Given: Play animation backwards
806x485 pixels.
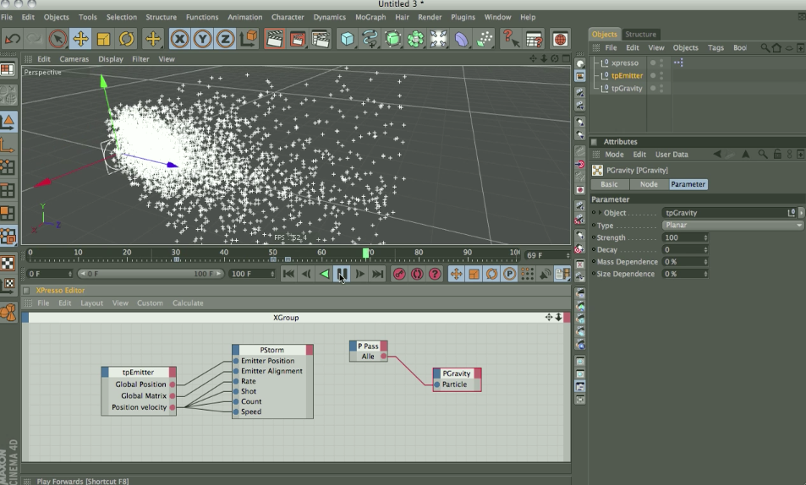Looking at the screenshot, I should click(x=325, y=274).
